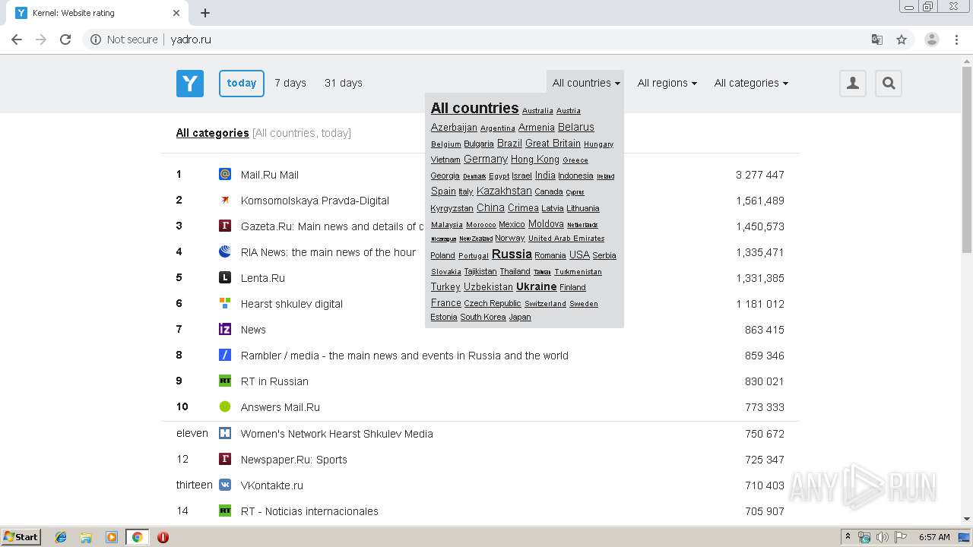
Task: Go back in browser history
Action: point(17,40)
